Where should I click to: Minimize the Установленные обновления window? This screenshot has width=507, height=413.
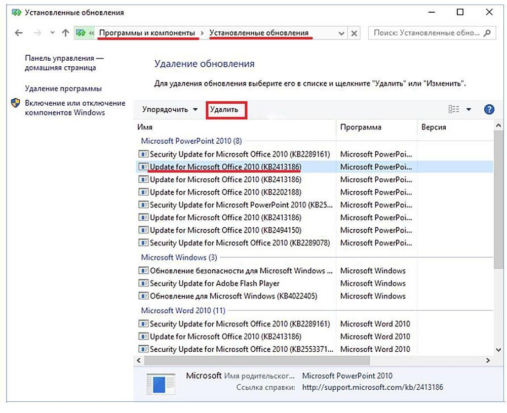(432, 13)
